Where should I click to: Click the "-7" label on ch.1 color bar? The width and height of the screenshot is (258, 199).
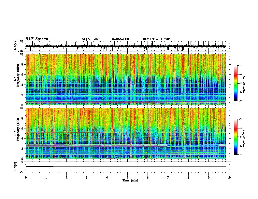tap(240, 101)
